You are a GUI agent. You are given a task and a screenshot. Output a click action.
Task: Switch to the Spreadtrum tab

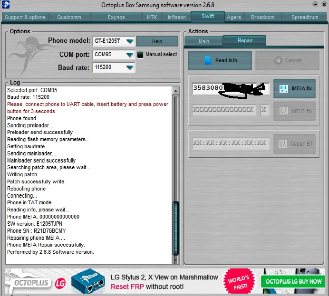pyautogui.click(x=304, y=17)
